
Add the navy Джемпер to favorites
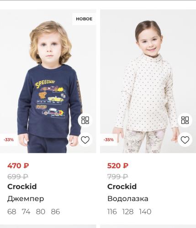[85, 140]
